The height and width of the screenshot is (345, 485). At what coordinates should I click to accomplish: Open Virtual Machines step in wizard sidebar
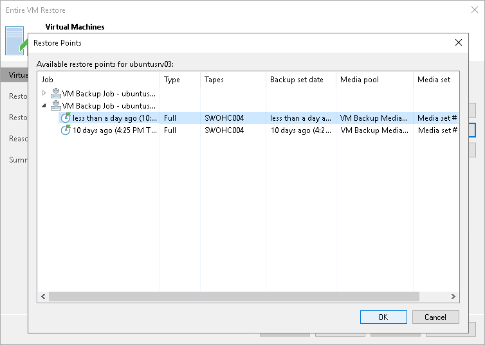tap(15, 75)
